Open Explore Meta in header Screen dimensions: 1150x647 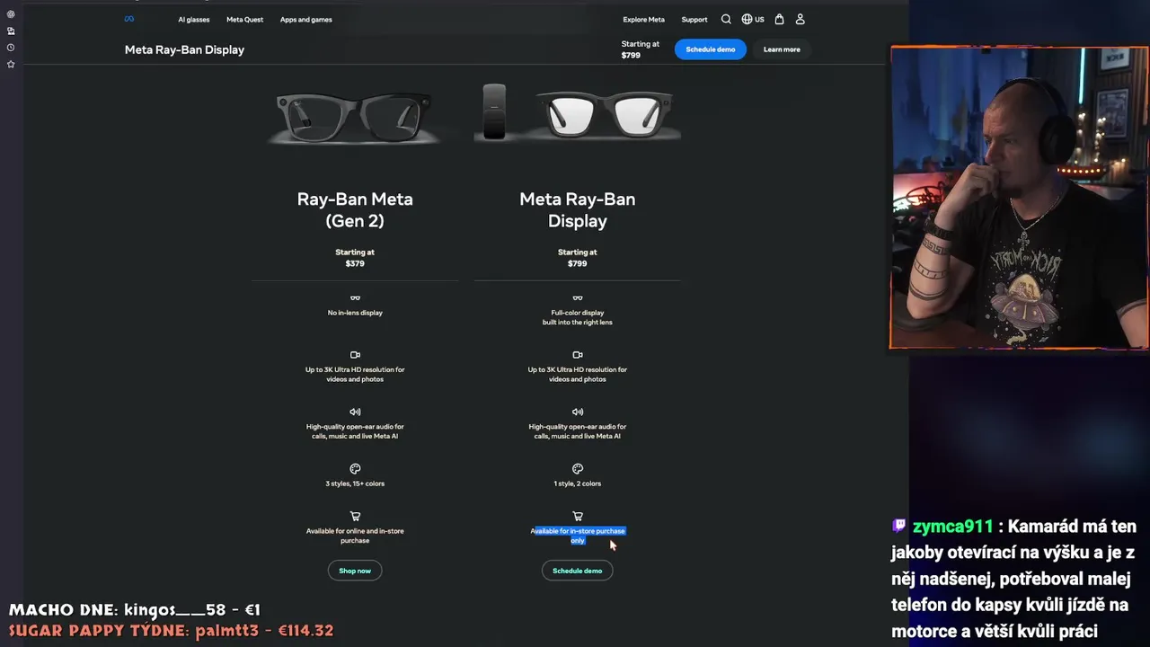[643, 19]
